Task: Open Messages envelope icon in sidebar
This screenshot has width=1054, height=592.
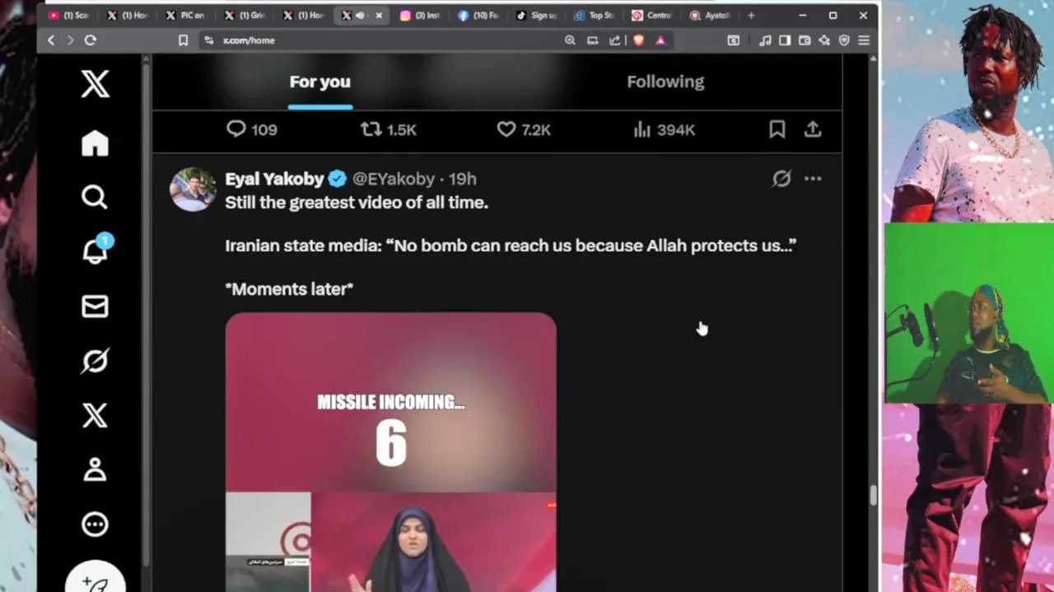Action: (95, 307)
